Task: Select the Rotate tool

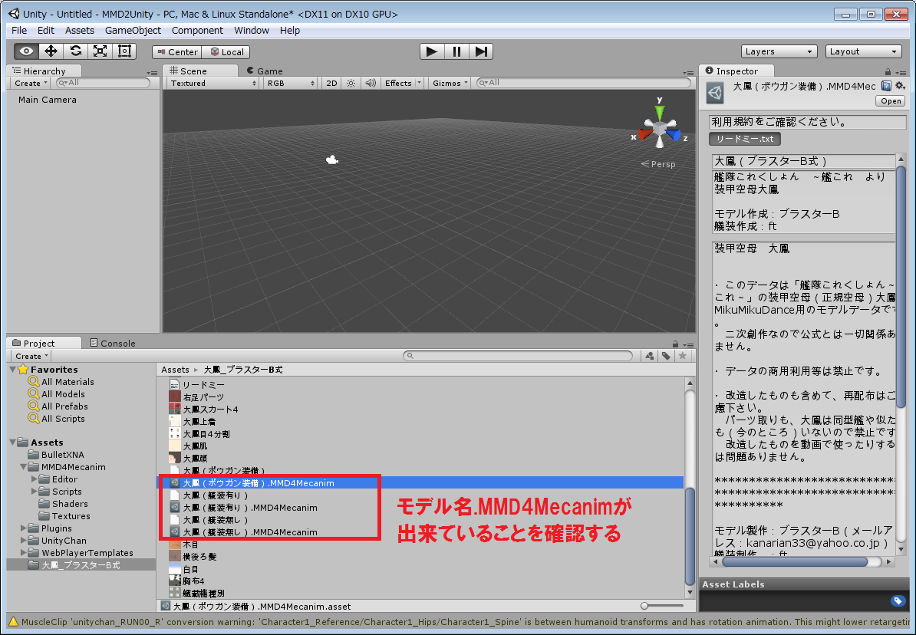Action: tap(75, 51)
